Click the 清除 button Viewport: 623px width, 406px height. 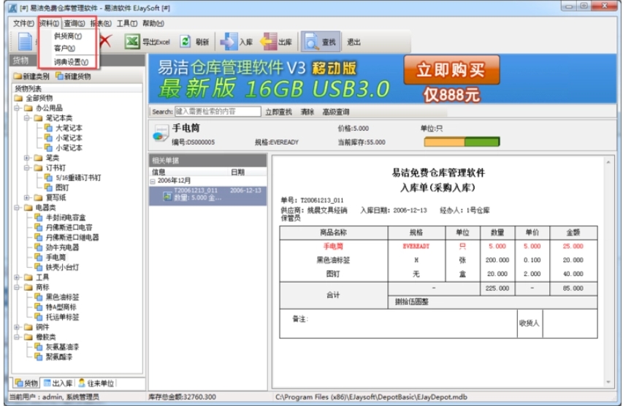point(307,112)
